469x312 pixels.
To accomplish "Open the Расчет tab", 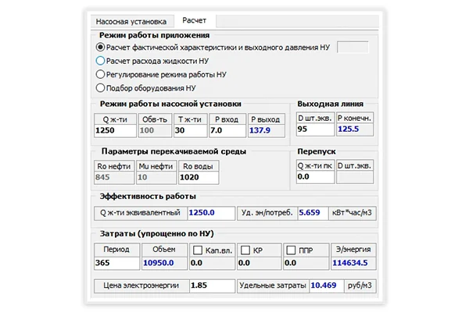I will (194, 20).
